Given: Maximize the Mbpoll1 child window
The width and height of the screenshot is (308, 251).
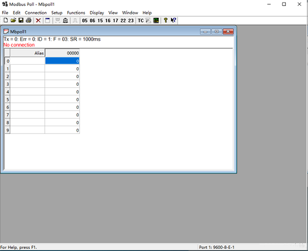Looking at the screenshot, I should click(x=217, y=31).
